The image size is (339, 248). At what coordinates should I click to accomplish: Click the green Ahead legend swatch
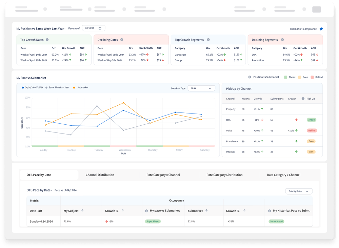[x=285, y=77]
